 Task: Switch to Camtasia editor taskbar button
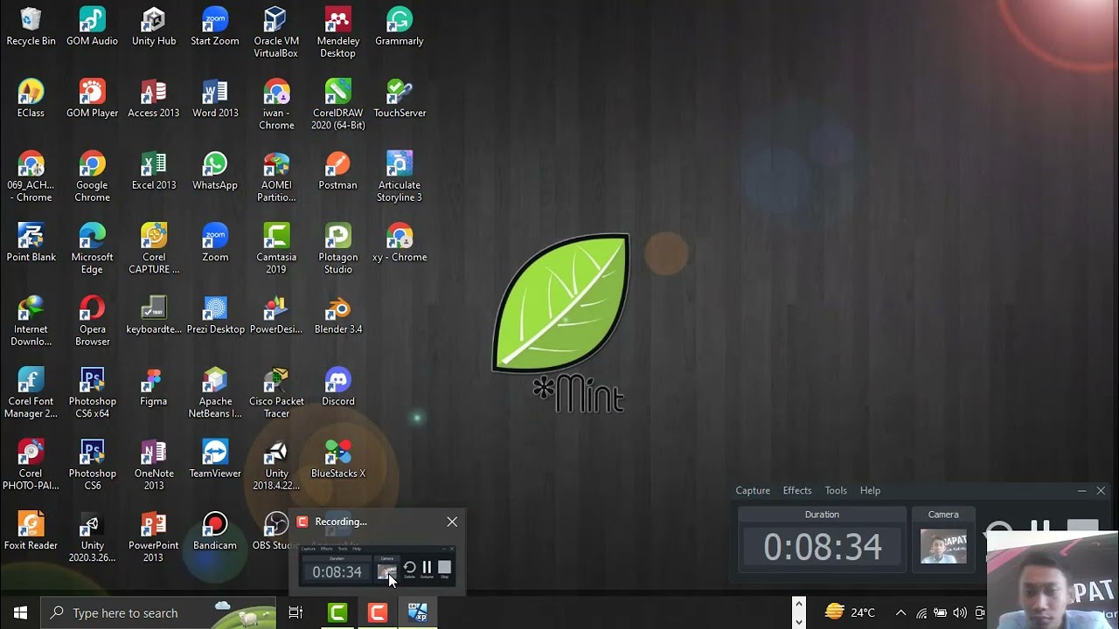click(x=337, y=612)
